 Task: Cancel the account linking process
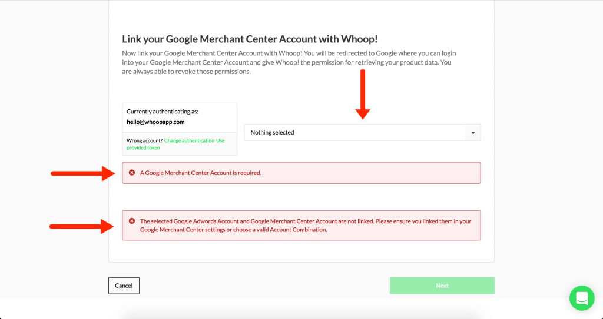(124, 286)
